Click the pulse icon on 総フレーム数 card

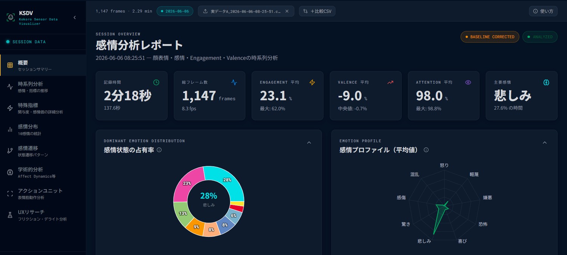point(234,82)
